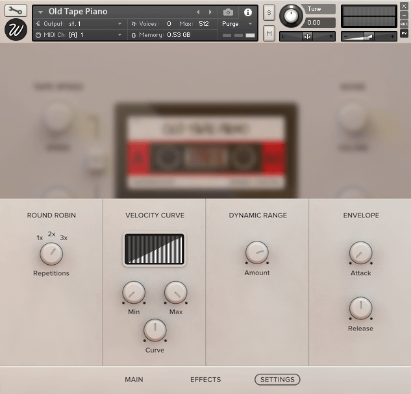Image resolution: width=411 pixels, height=394 pixels.
Task: Close the instrument with X button
Action: 404,6
